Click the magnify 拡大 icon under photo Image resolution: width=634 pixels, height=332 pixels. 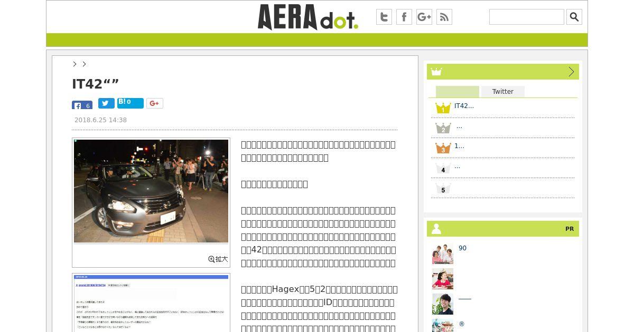pos(218,259)
